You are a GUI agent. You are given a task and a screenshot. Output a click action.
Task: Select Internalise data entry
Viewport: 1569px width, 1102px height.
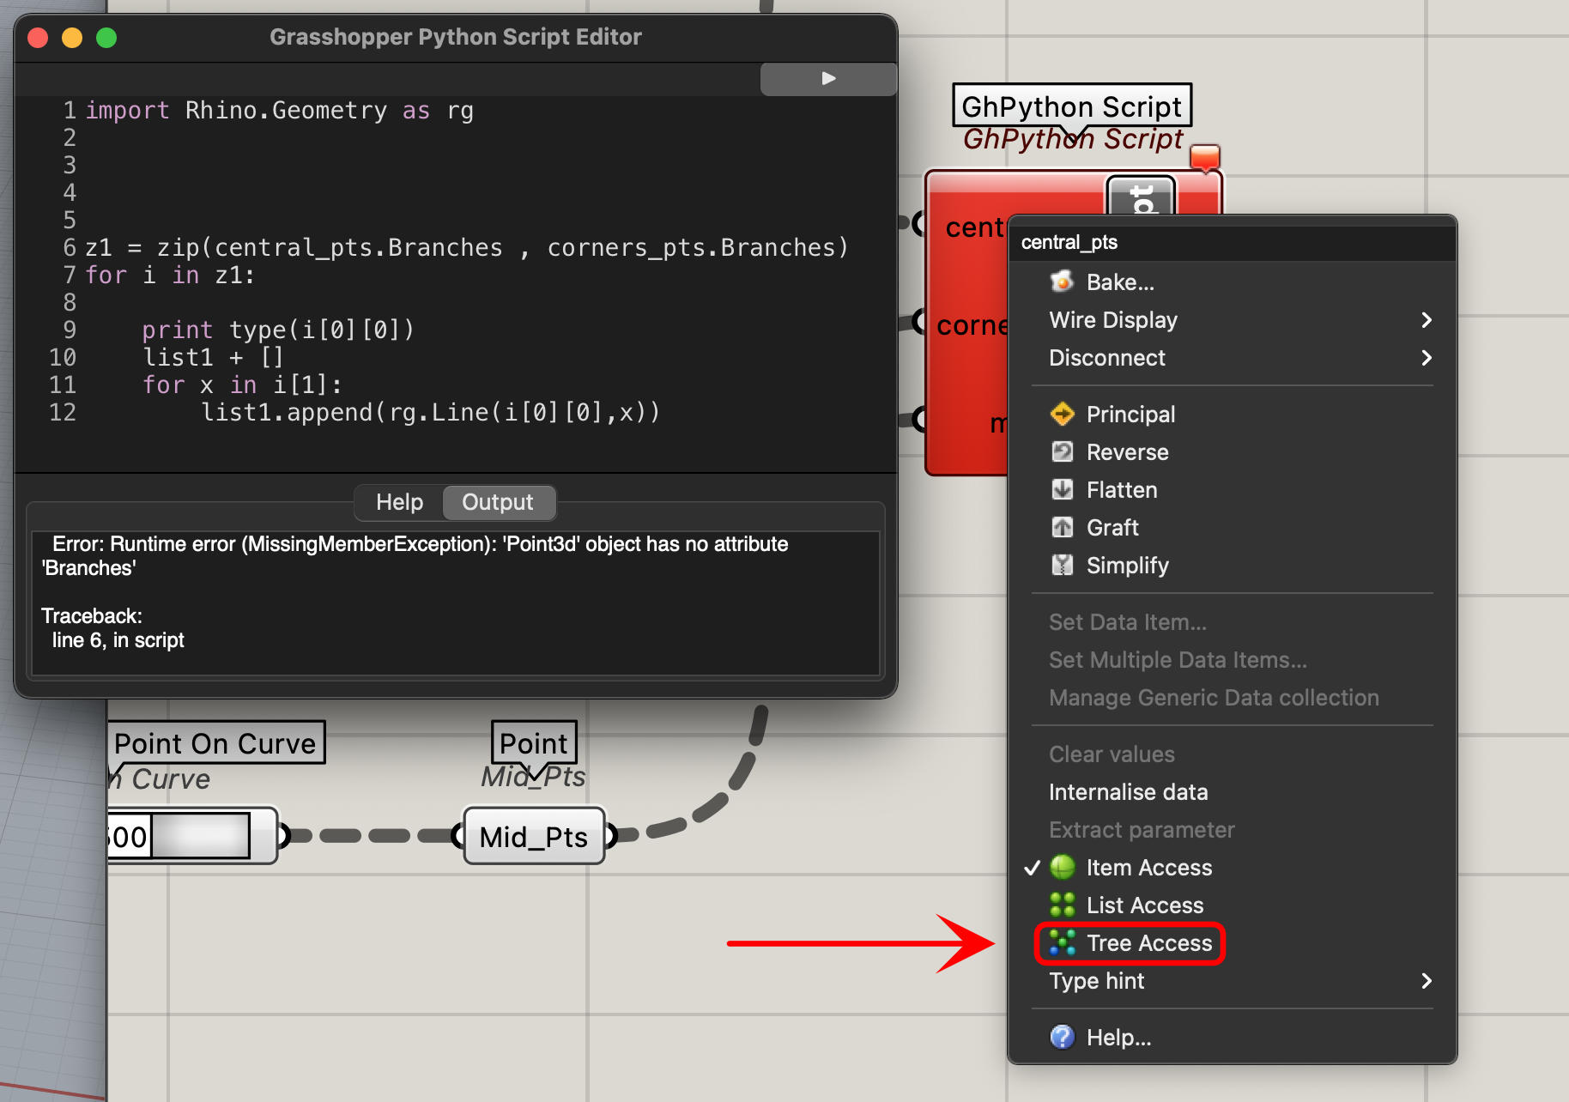(1232, 791)
